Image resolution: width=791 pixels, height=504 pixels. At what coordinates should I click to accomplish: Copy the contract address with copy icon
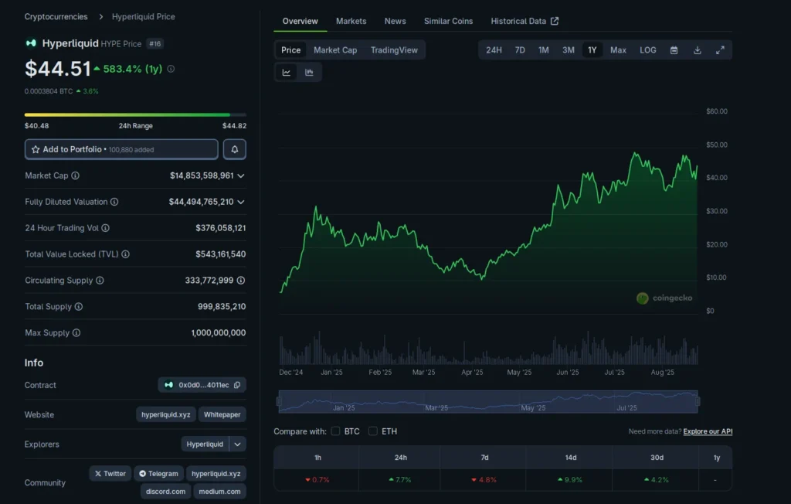pos(237,385)
